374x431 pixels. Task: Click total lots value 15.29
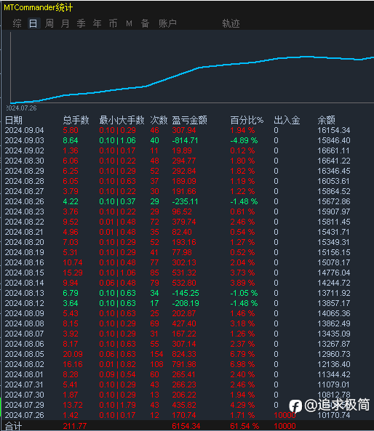[x=73, y=273]
